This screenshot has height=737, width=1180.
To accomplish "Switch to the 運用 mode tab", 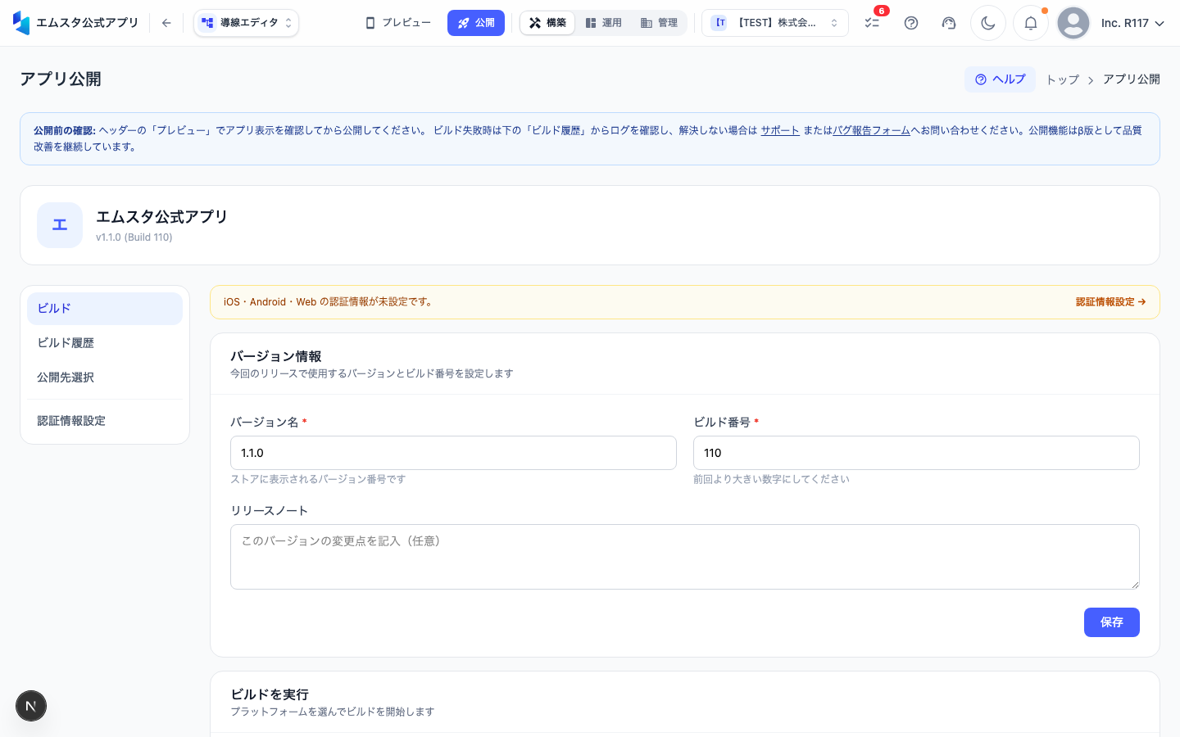I will tap(604, 23).
